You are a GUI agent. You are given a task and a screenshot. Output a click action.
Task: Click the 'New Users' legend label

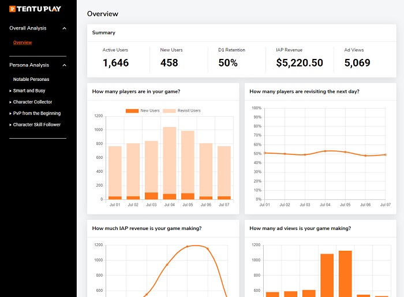tap(150, 111)
